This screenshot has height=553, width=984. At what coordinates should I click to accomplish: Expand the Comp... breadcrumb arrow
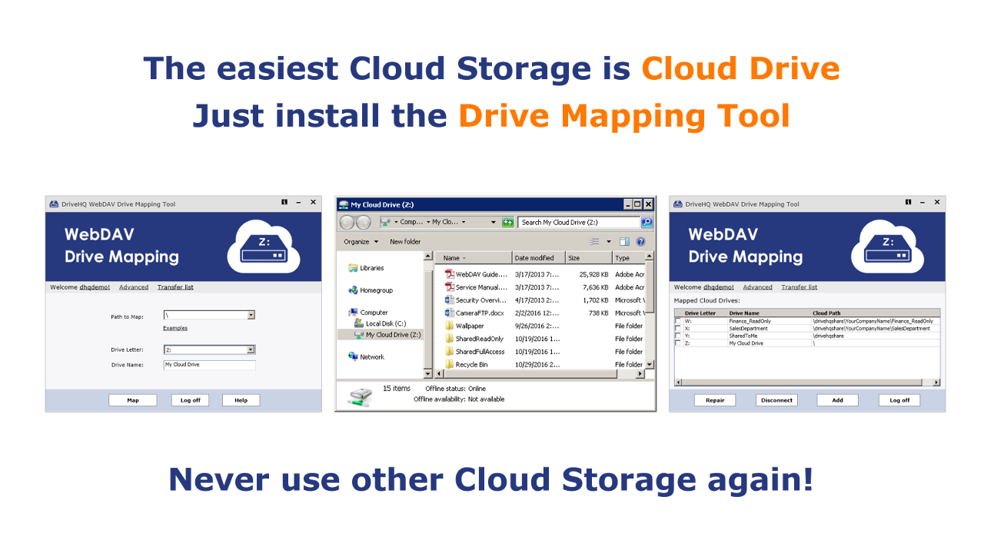tap(428, 222)
